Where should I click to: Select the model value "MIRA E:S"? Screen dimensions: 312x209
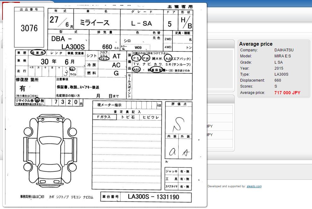283,56
